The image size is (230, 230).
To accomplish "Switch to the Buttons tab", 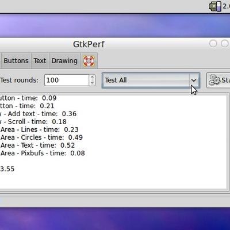I will coord(16,61).
